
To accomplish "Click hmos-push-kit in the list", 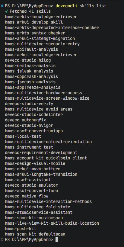I will tap(21, 229).
